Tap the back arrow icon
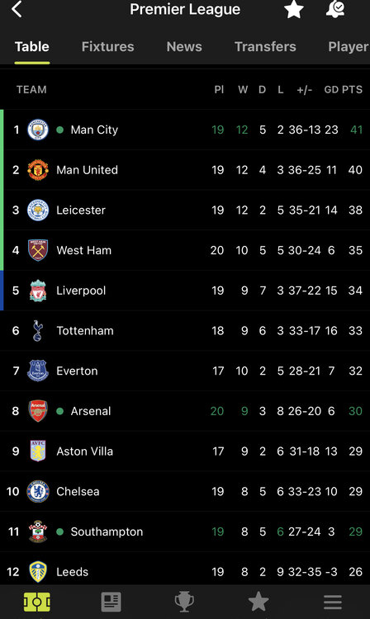Viewport: 370px width, 619px height. [17, 9]
